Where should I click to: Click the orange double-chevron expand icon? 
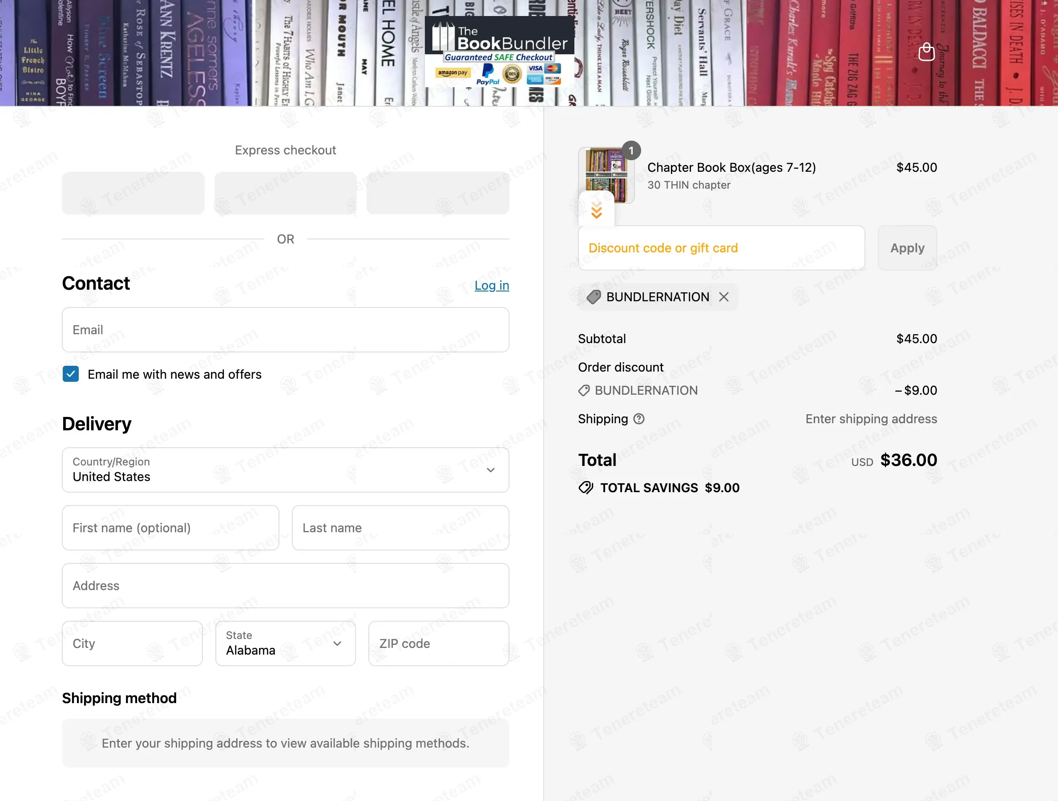[596, 210]
